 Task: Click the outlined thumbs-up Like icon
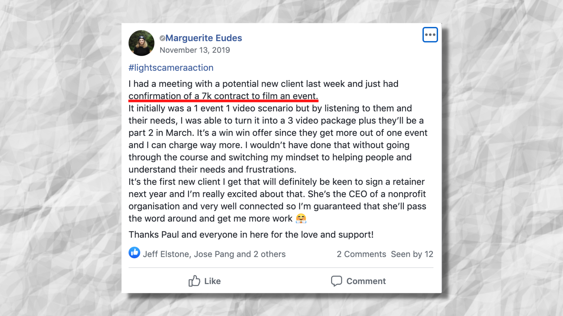pyautogui.click(x=194, y=281)
